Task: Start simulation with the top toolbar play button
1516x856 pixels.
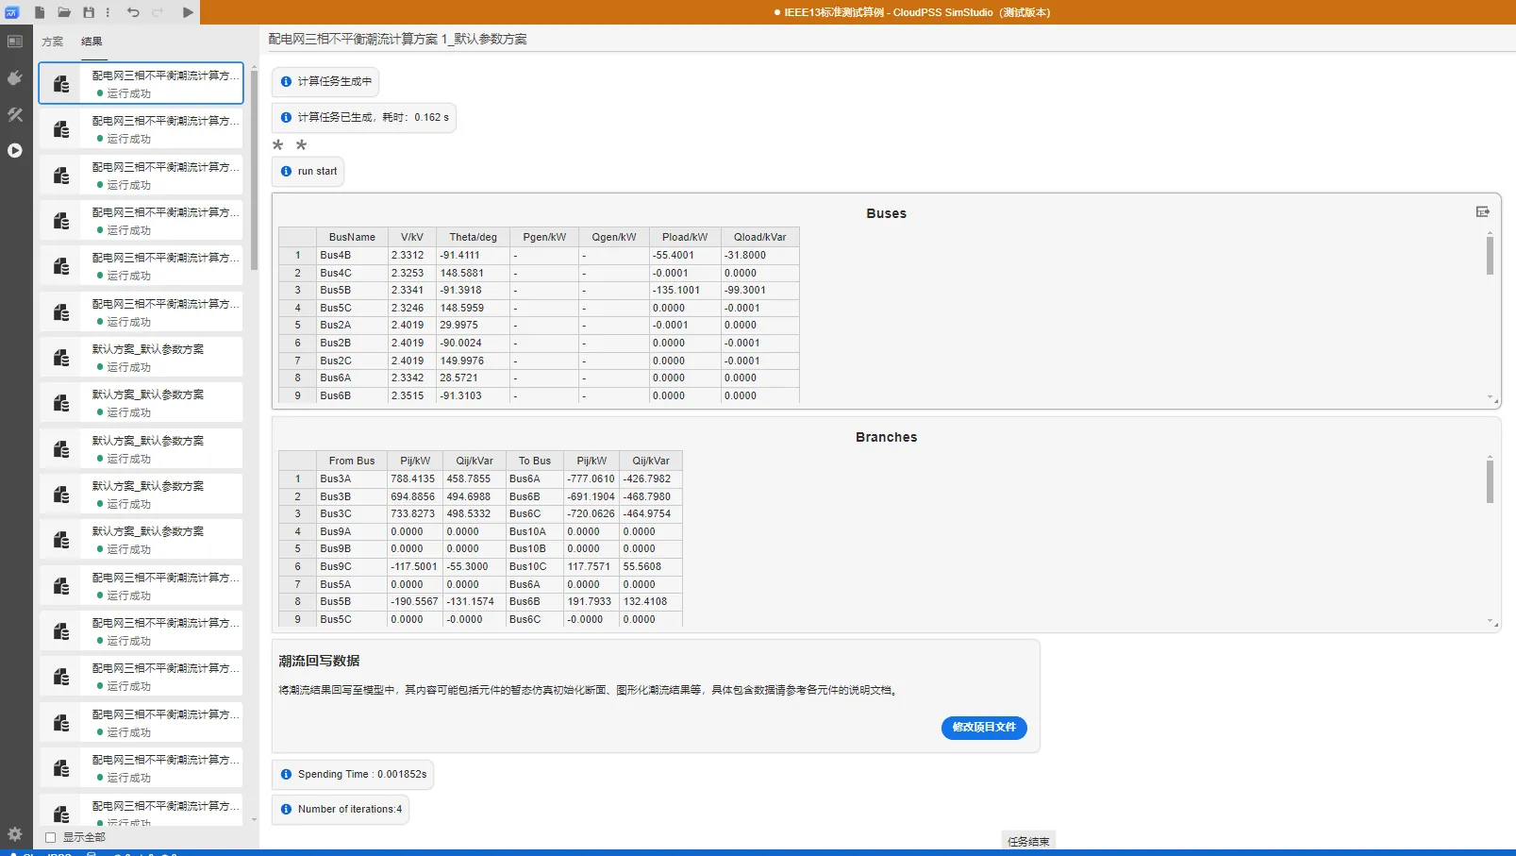Action: click(x=188, y=12)
